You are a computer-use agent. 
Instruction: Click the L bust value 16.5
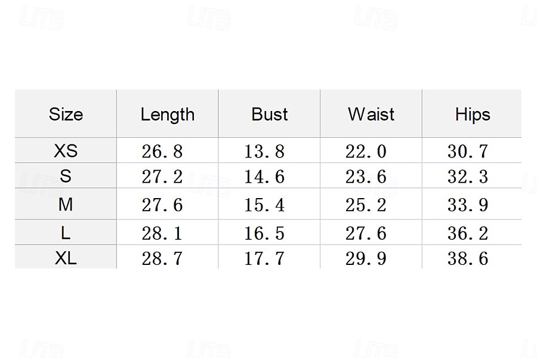click(264, 234)
